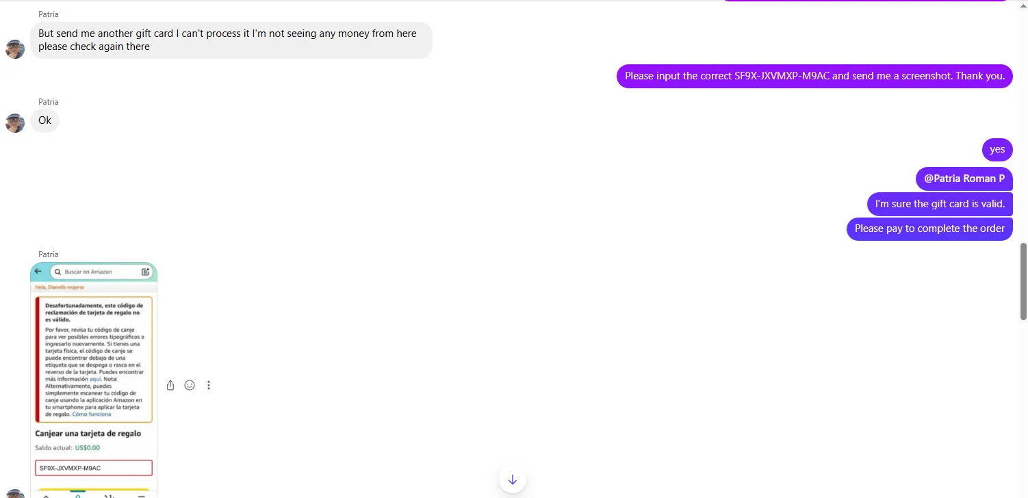This screenshot has width=1028, height=498.
Task: Open the emoji reaction picker beside the screenshot
Action: pyautogui.click(x=190, y=385)
